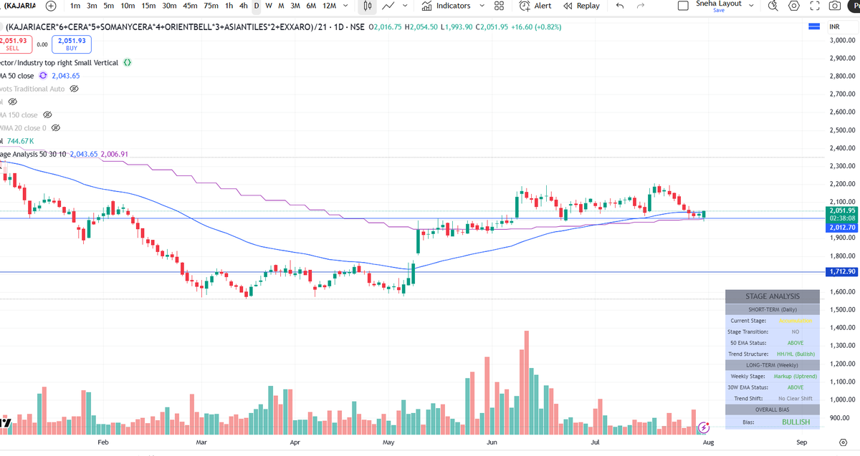Screen dimensions: 860x456
Task: Click the 1,712.90 horizontal line price label
Action: click(x=841, y=272)
